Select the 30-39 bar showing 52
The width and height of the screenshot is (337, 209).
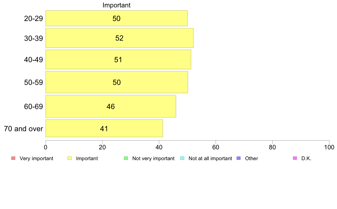pyautogui.click(x=119, y=38)
